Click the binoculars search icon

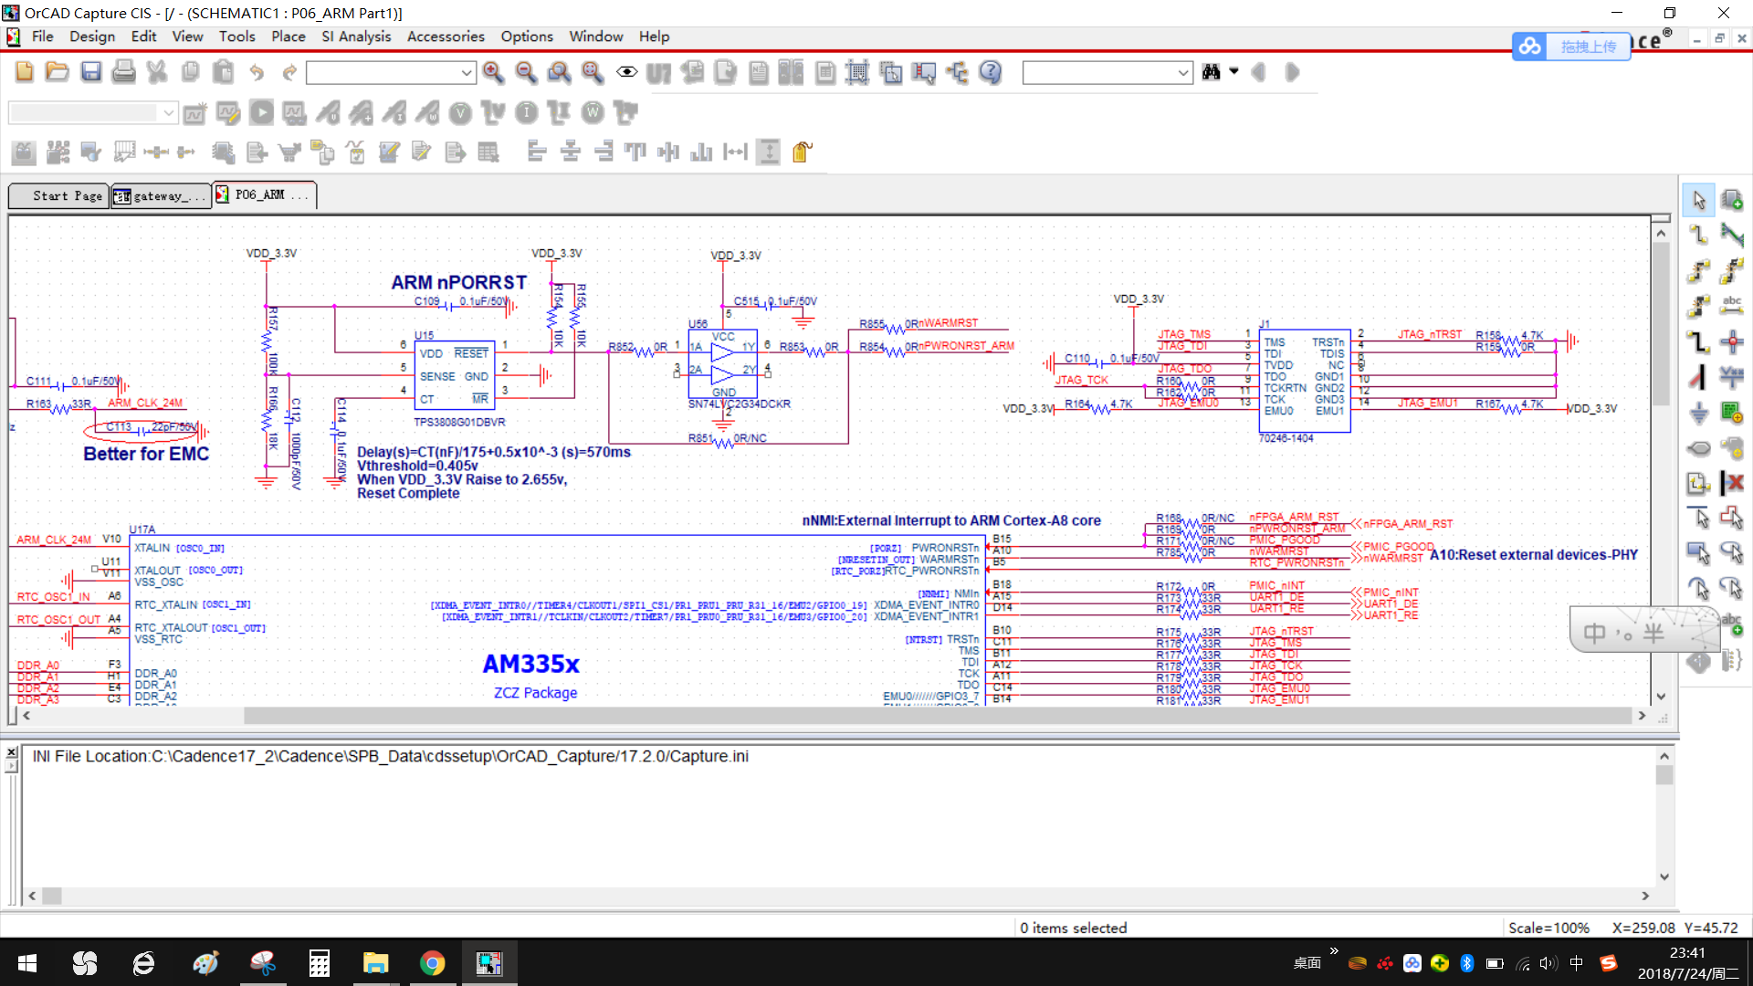pos(1212,72)
